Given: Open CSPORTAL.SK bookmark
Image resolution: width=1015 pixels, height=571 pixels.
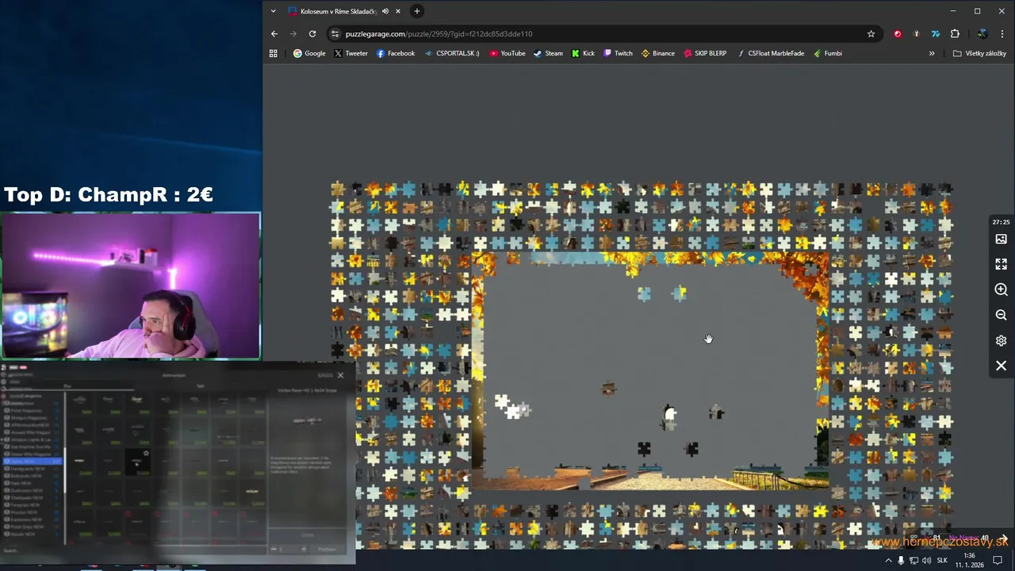Looking at the screenshot, I should [x=452, y=53].
